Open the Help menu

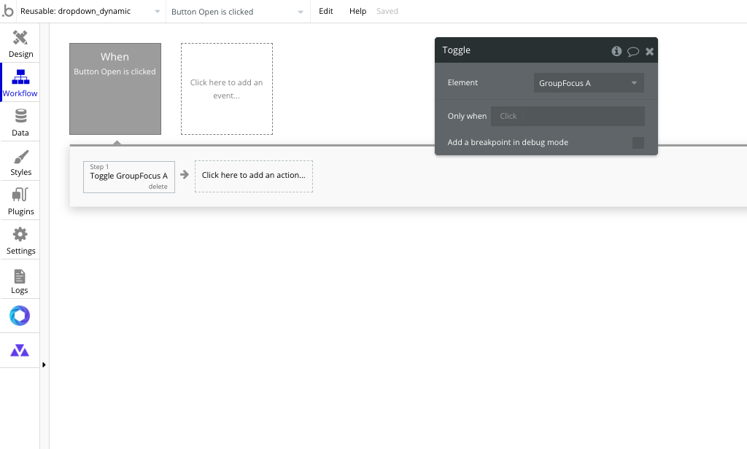(357, 11)
